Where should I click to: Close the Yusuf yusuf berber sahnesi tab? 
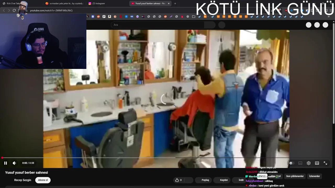(169, 3)
